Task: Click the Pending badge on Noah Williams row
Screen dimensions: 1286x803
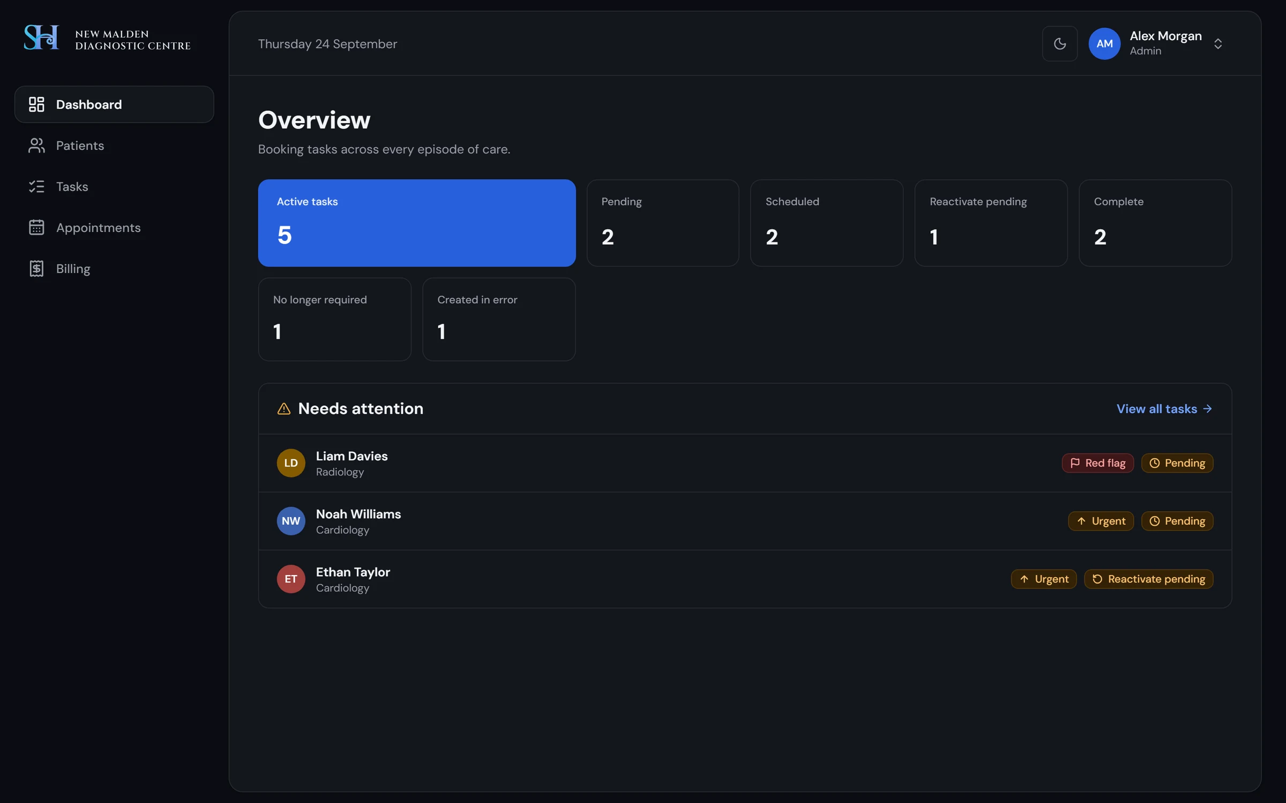Action: click(x=1177, y=521)
